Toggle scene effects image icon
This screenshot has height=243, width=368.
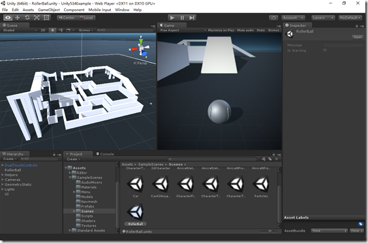coord(69,30)
